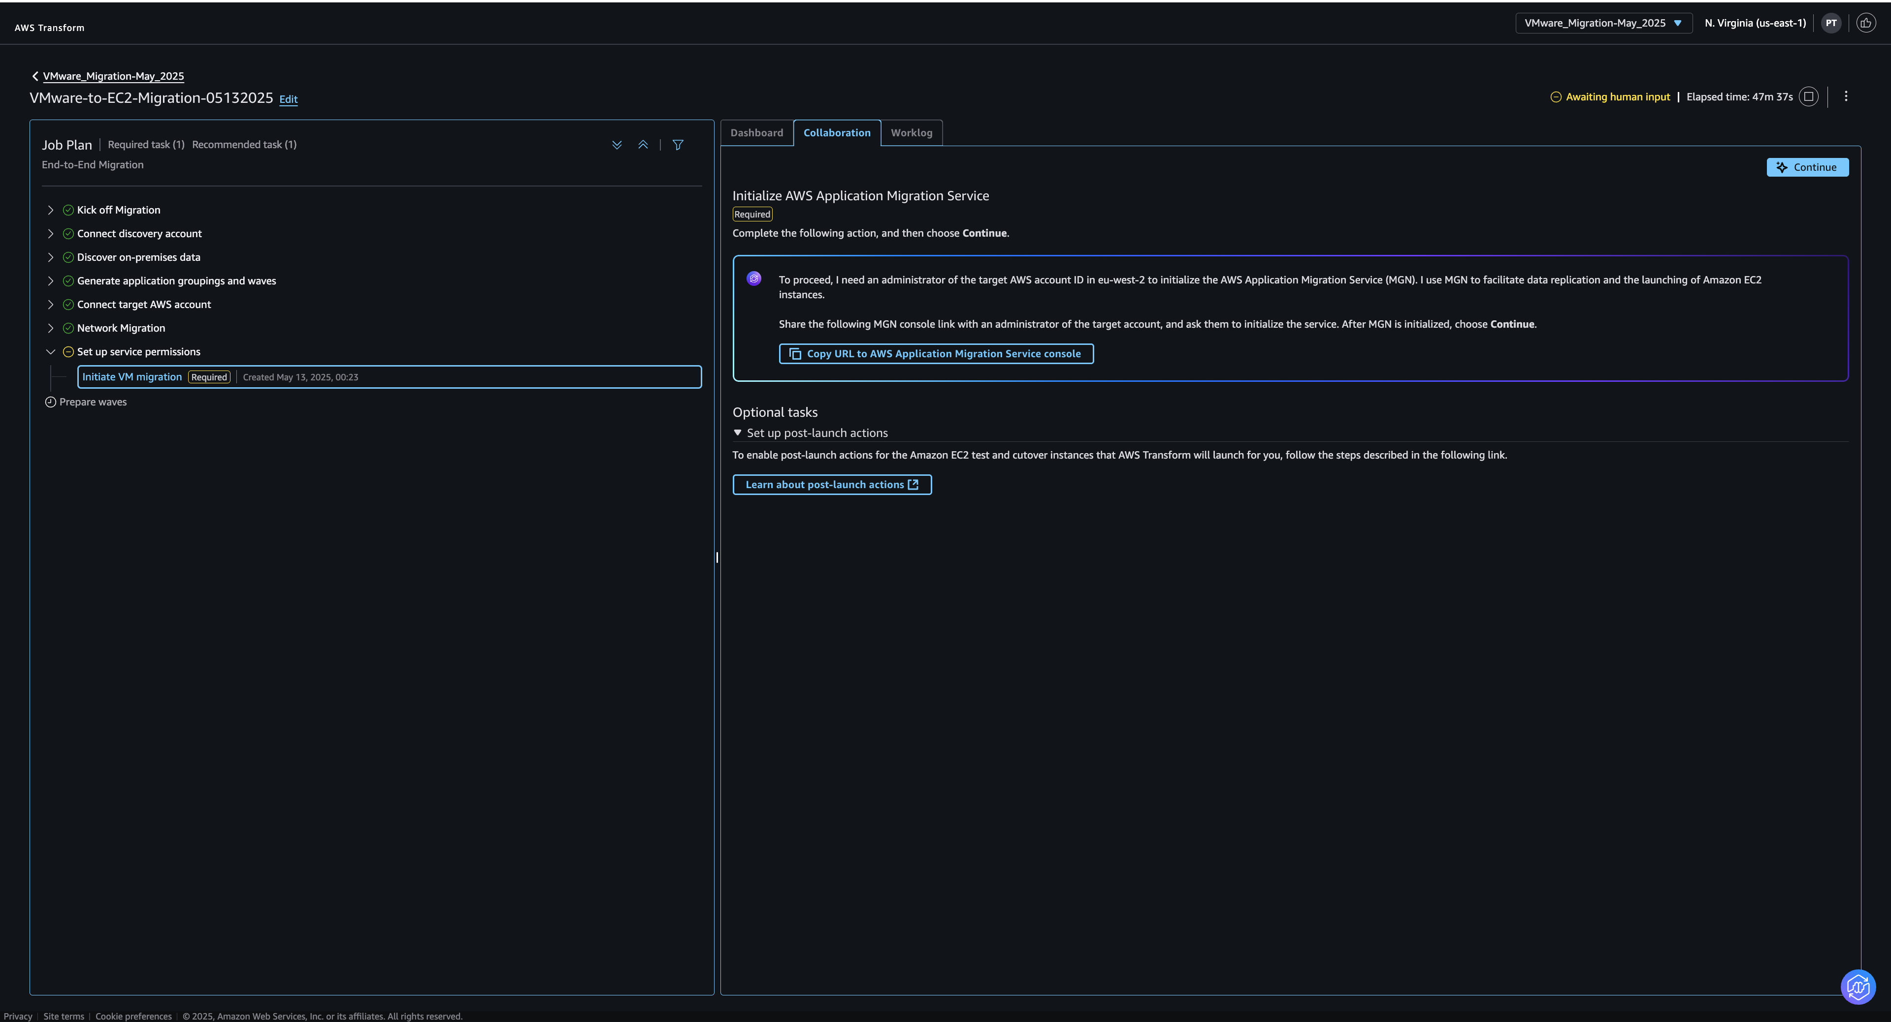Expand the Kick off Migration step
Image resolution: width=1891 pixels, height=1022 pixels.
[51, 211]
